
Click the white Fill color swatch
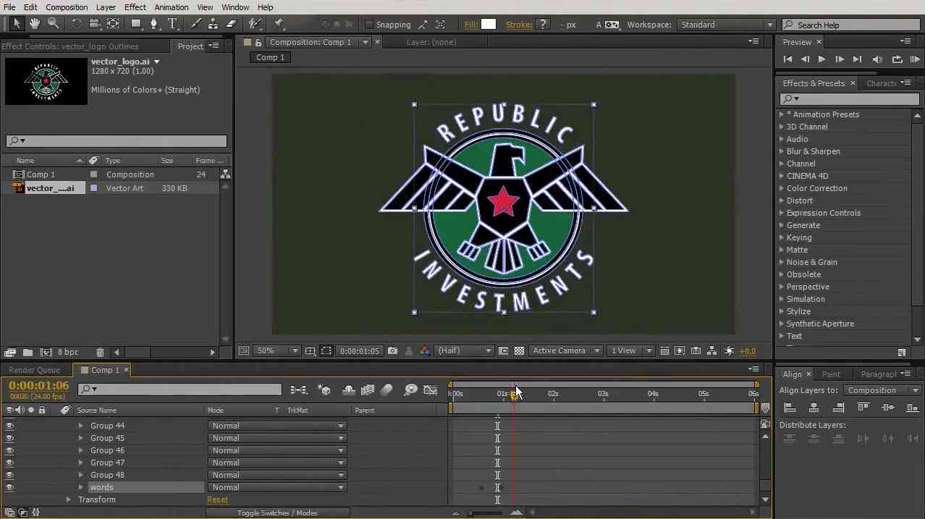(489, 25)
